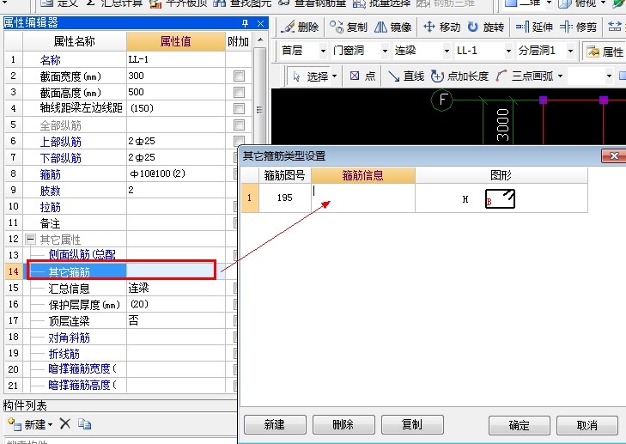Select the 对角斜筋 property row
The image size is (626, 444).
click(121, 337)
